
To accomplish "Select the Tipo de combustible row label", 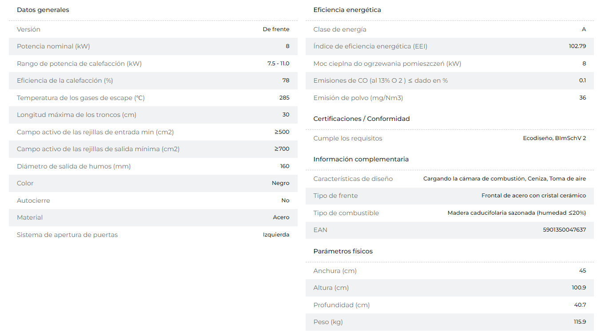I will pos(346,213).
